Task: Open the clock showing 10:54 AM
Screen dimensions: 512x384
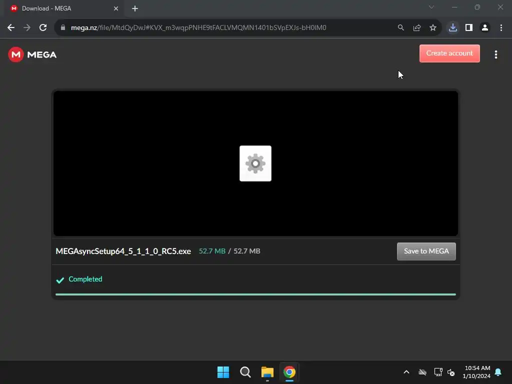Action: [476, 372]
